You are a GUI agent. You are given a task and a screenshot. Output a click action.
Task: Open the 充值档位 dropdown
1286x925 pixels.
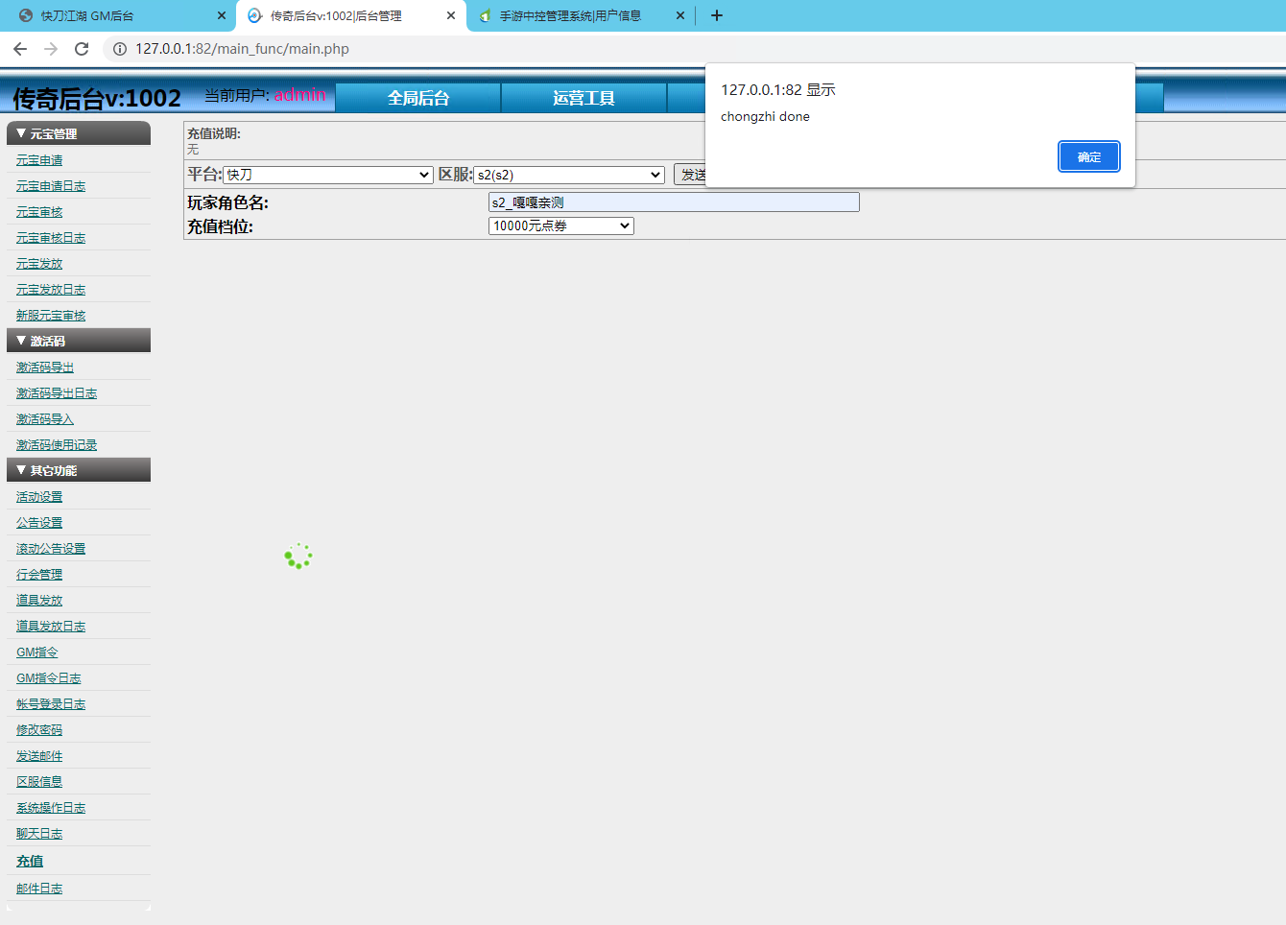[x=560, y=225]
